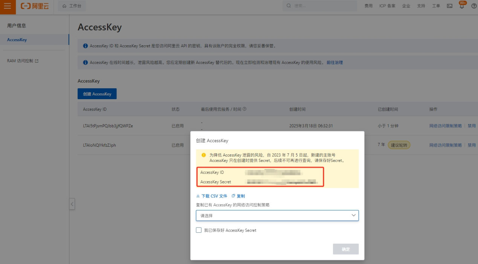Open the Cloud Shell terminal icon
This screenshot has height=264, width=478.
(x=449, y=6)
